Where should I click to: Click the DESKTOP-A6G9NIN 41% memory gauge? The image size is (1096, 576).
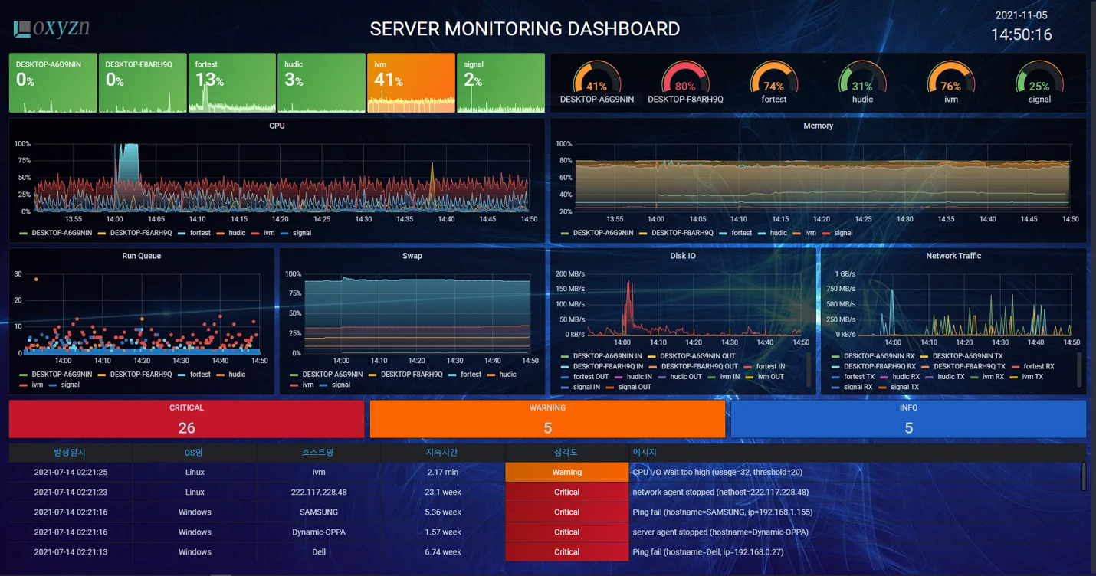click(597, 82)
